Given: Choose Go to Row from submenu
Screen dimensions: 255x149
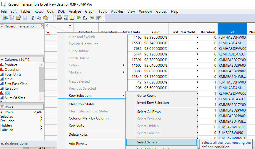Looking at the screenshot, I should pyautogui.click(x=161, y=96).
